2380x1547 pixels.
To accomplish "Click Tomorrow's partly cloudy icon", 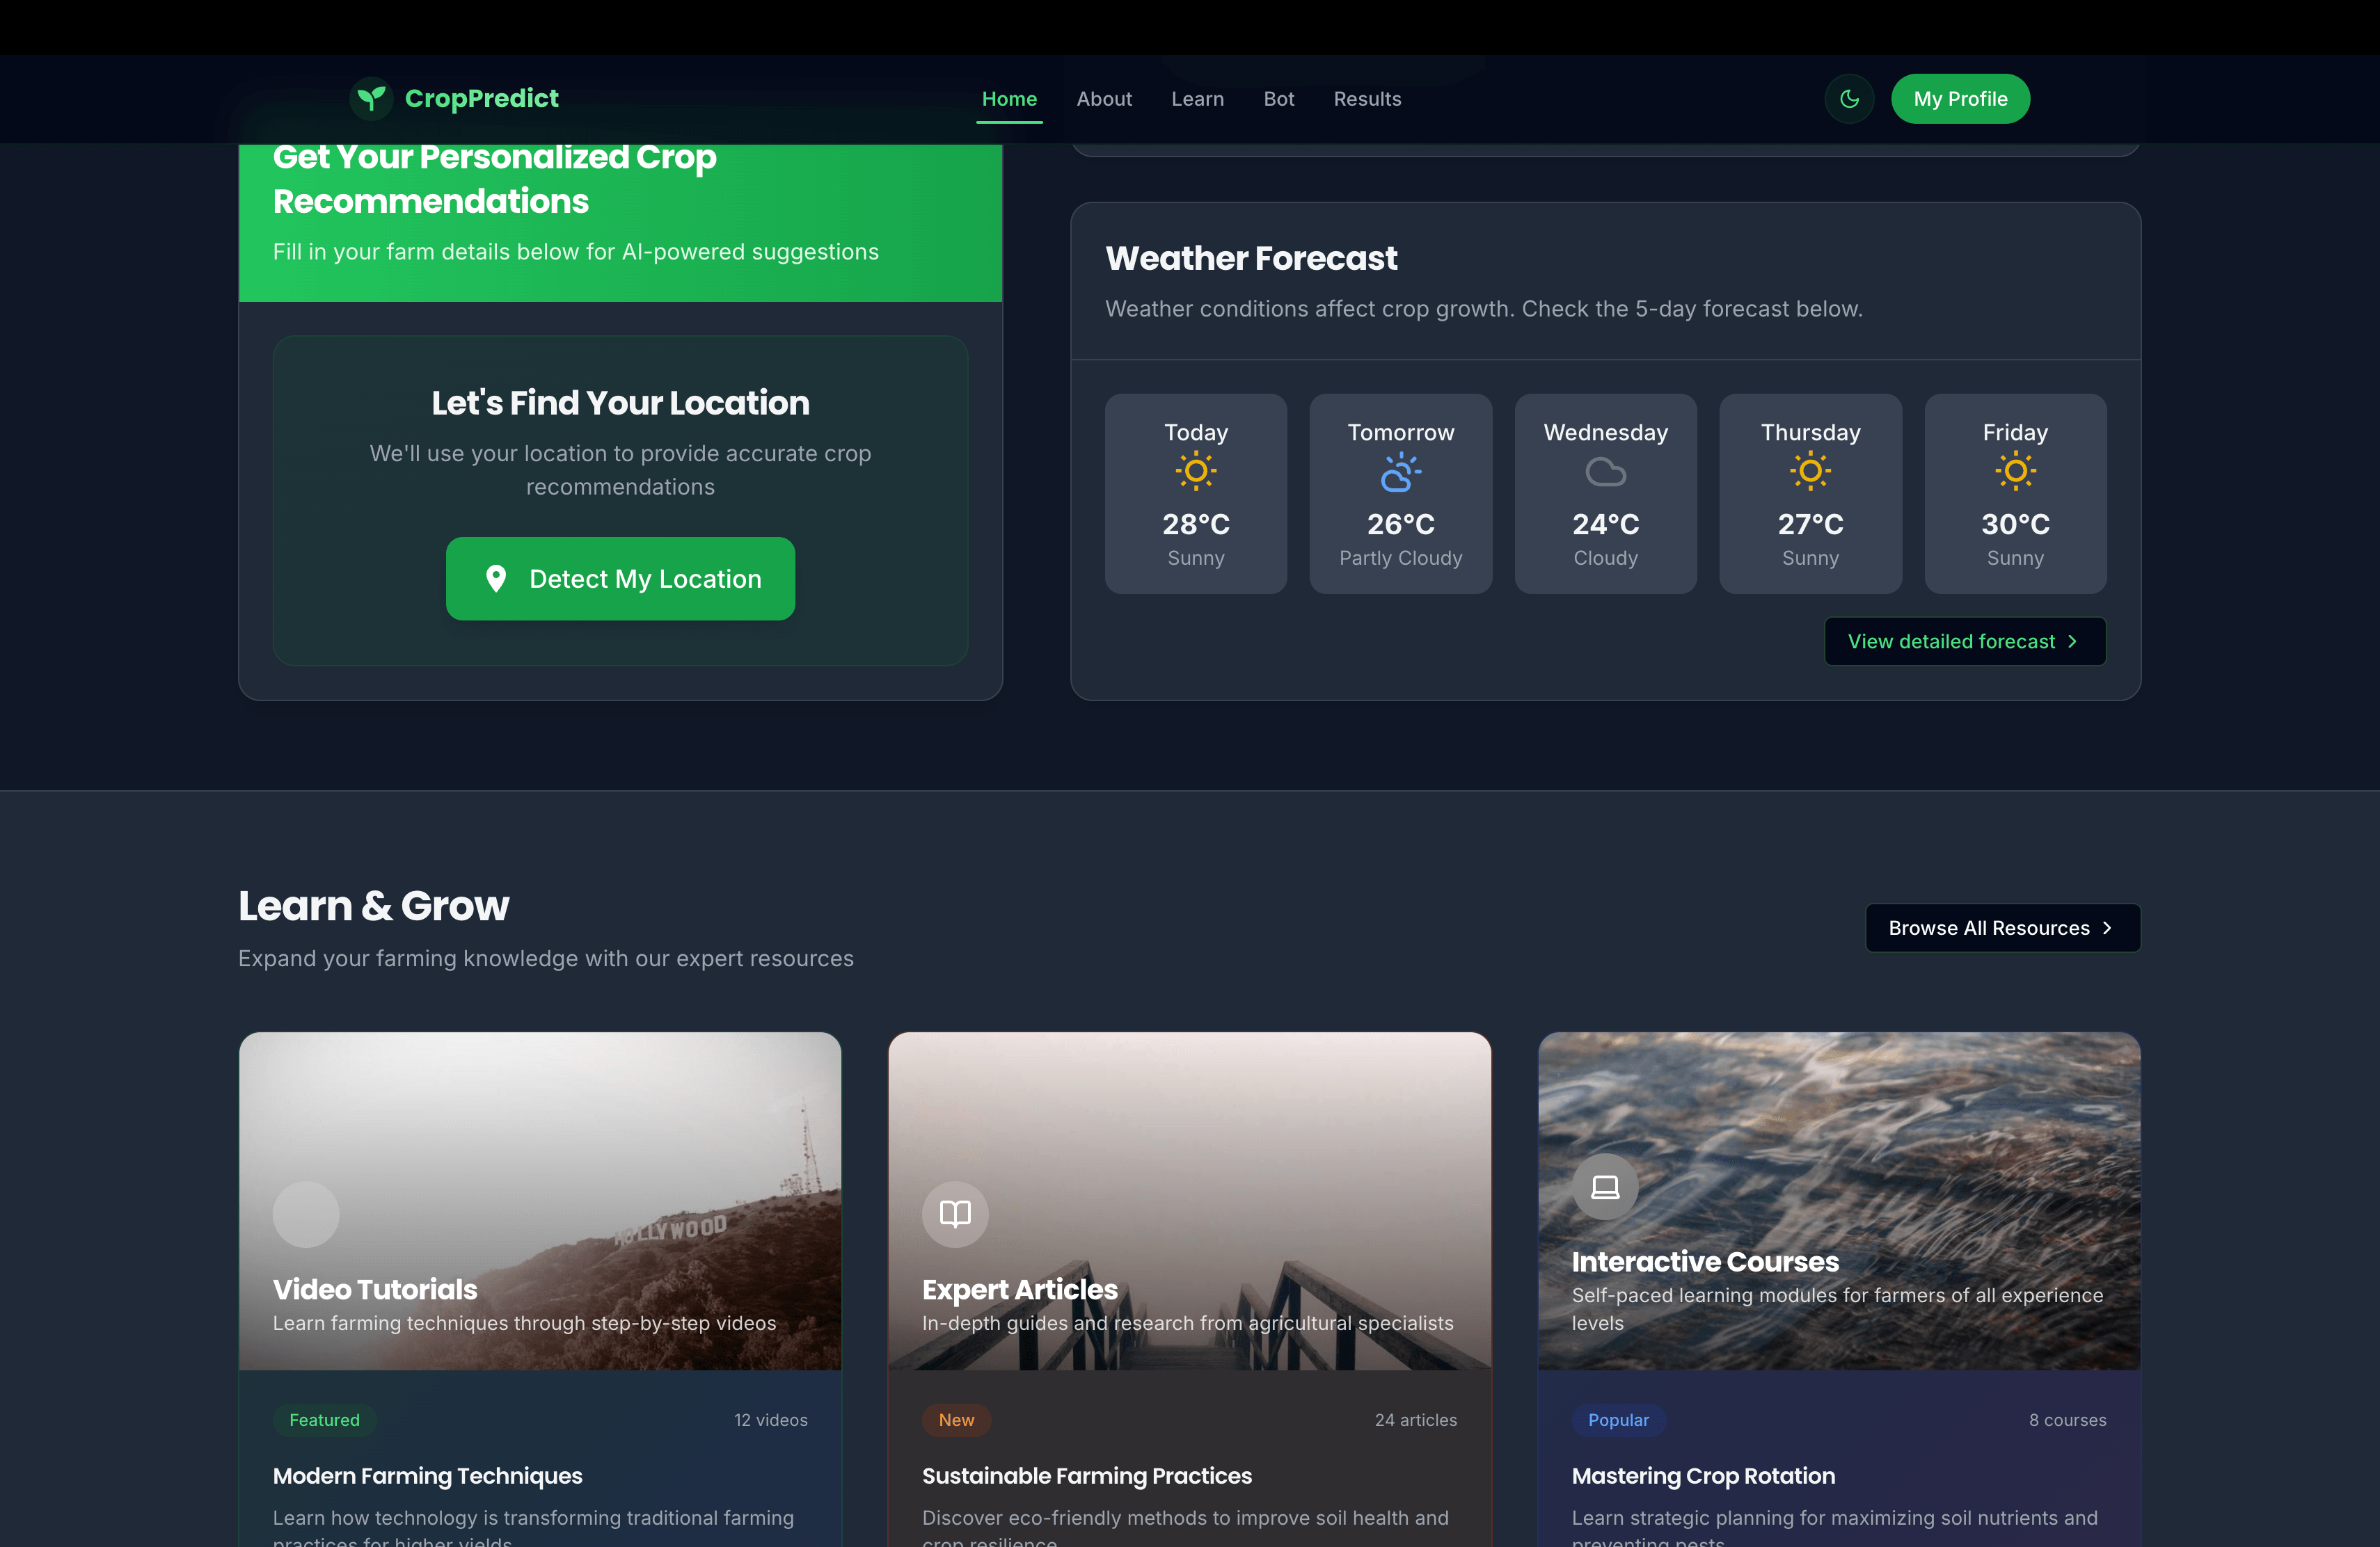I will [x=1400, y=471].
